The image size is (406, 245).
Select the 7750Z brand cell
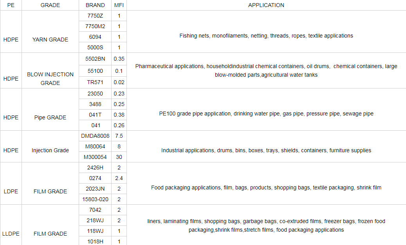(95, 16)
